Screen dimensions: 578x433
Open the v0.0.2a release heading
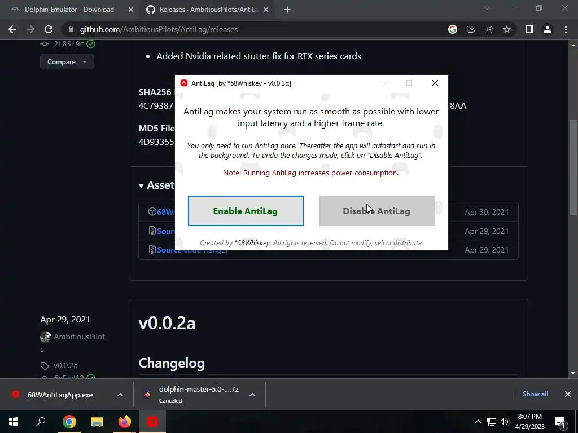pyautogui.click(x=167, y=323)
